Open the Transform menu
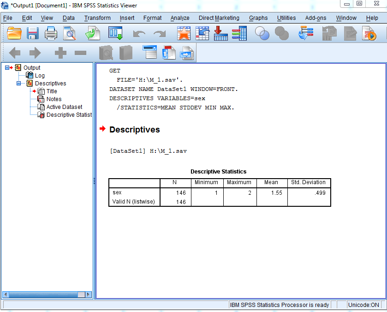The width and height of the screenshot is (387, 312). click(97, 18)
